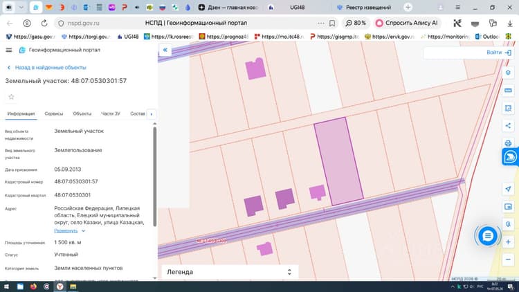Switch to the Части ЗУ tab

[x=111, y=113]
